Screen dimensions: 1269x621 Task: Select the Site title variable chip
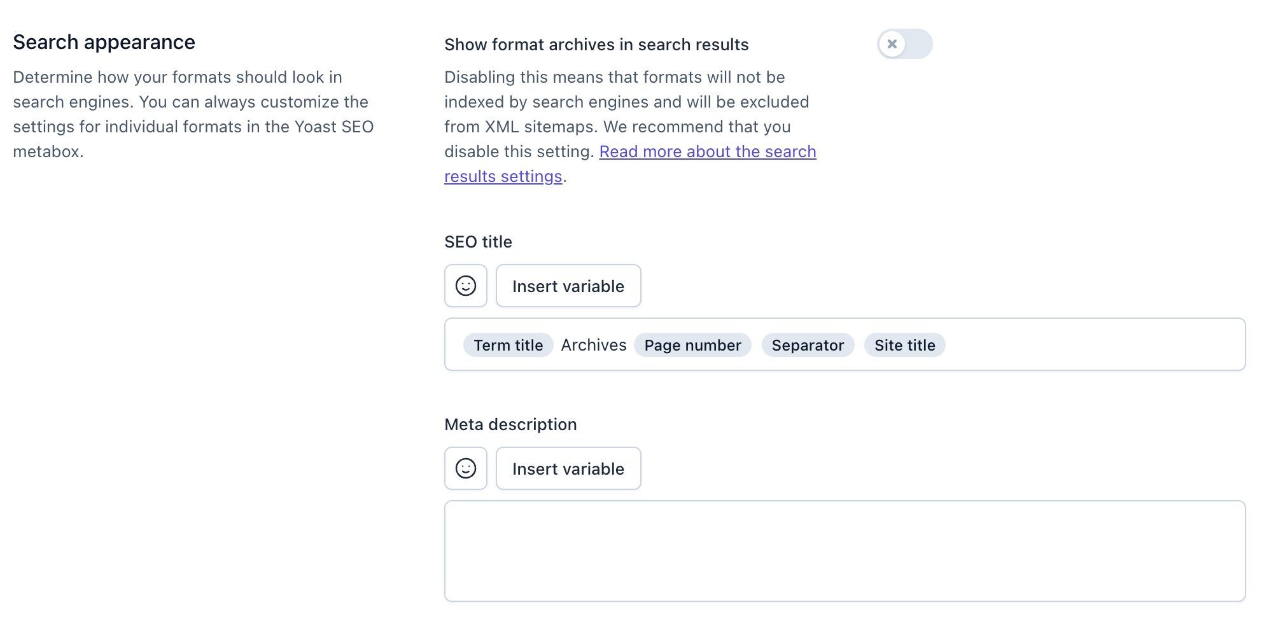click(904, 345)
